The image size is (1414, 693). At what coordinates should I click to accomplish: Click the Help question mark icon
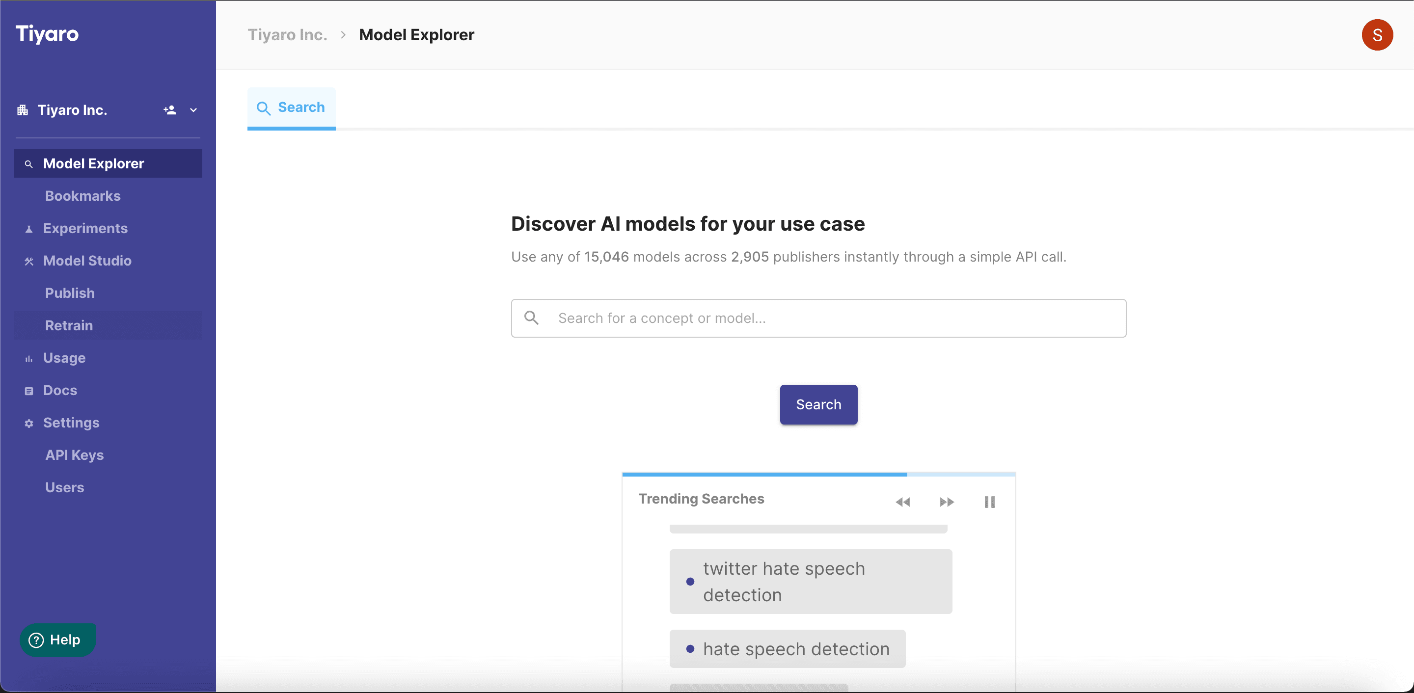(36, 640)
